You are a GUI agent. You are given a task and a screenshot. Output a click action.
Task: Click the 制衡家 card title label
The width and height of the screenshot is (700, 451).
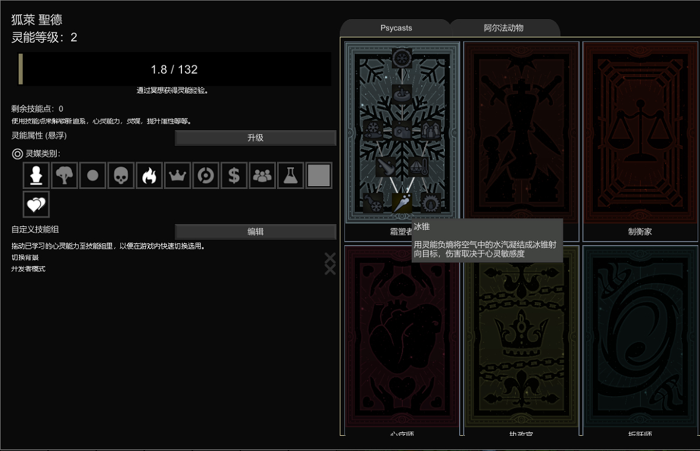[x=640, y=232]
